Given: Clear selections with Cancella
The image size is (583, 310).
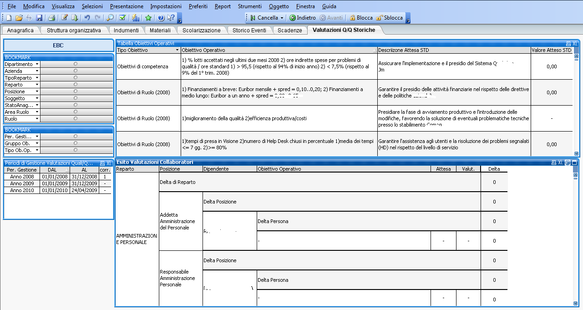Looking at the screenshot, I should [264, 18].
